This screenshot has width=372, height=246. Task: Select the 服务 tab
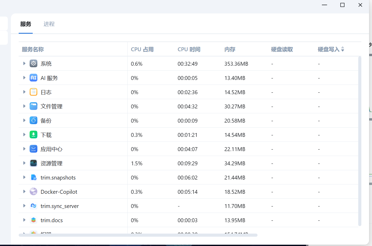coord(26,24)
